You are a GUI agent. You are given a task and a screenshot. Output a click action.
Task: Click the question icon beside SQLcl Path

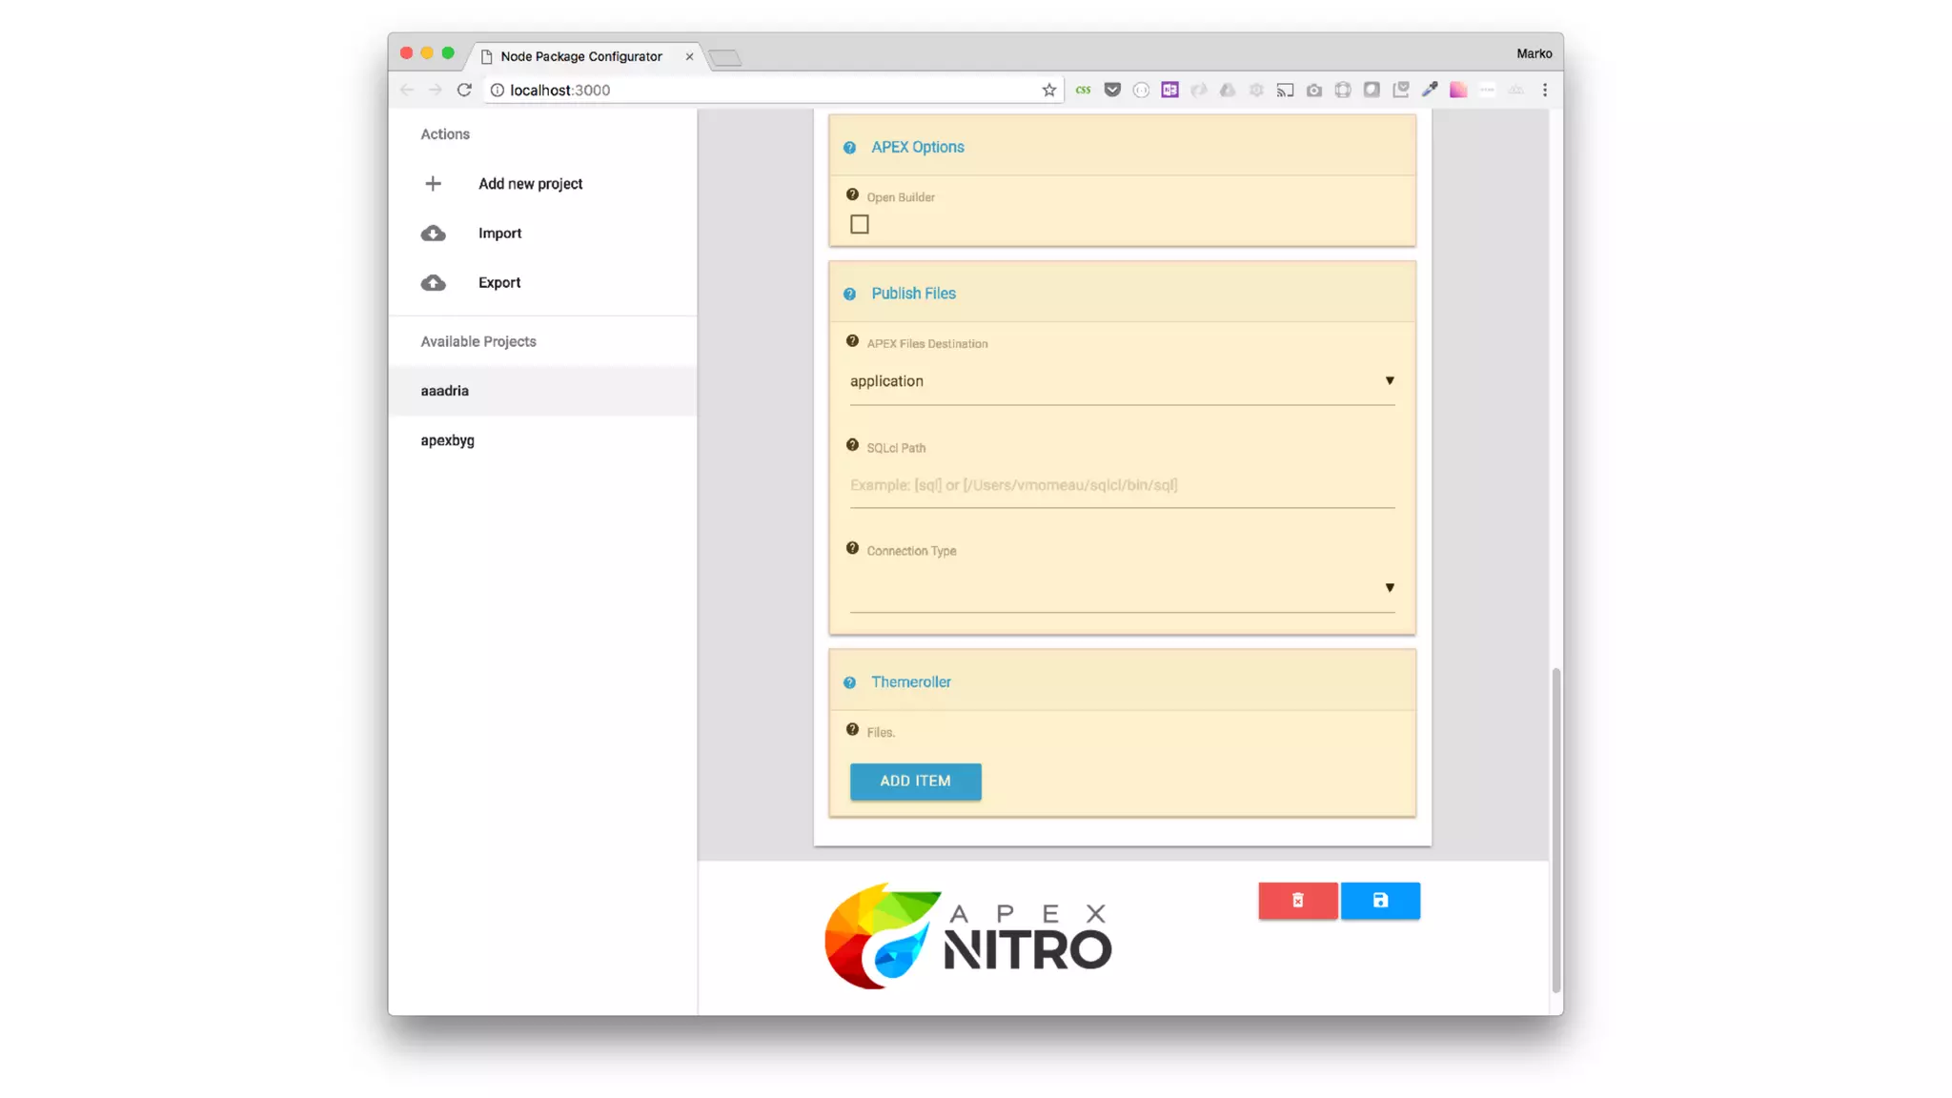(852, 445)
